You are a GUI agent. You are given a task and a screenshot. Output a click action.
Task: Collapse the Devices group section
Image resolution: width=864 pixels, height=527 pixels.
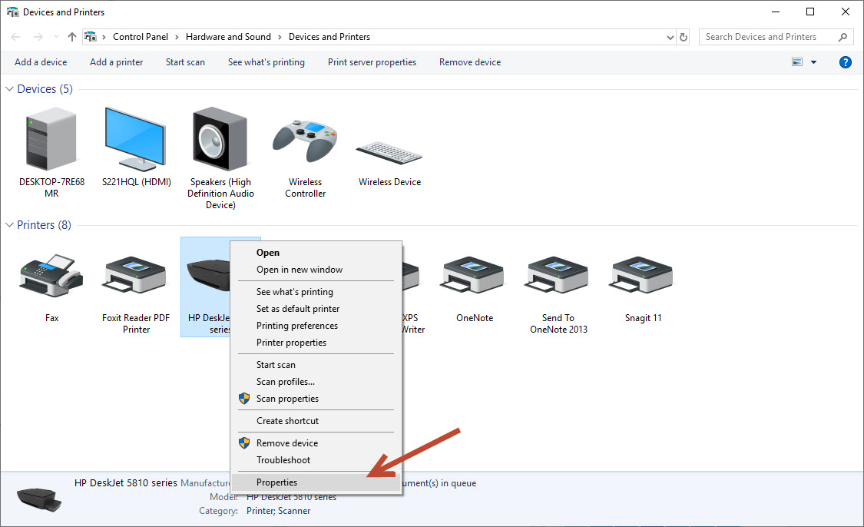click(x=10, y=89)
